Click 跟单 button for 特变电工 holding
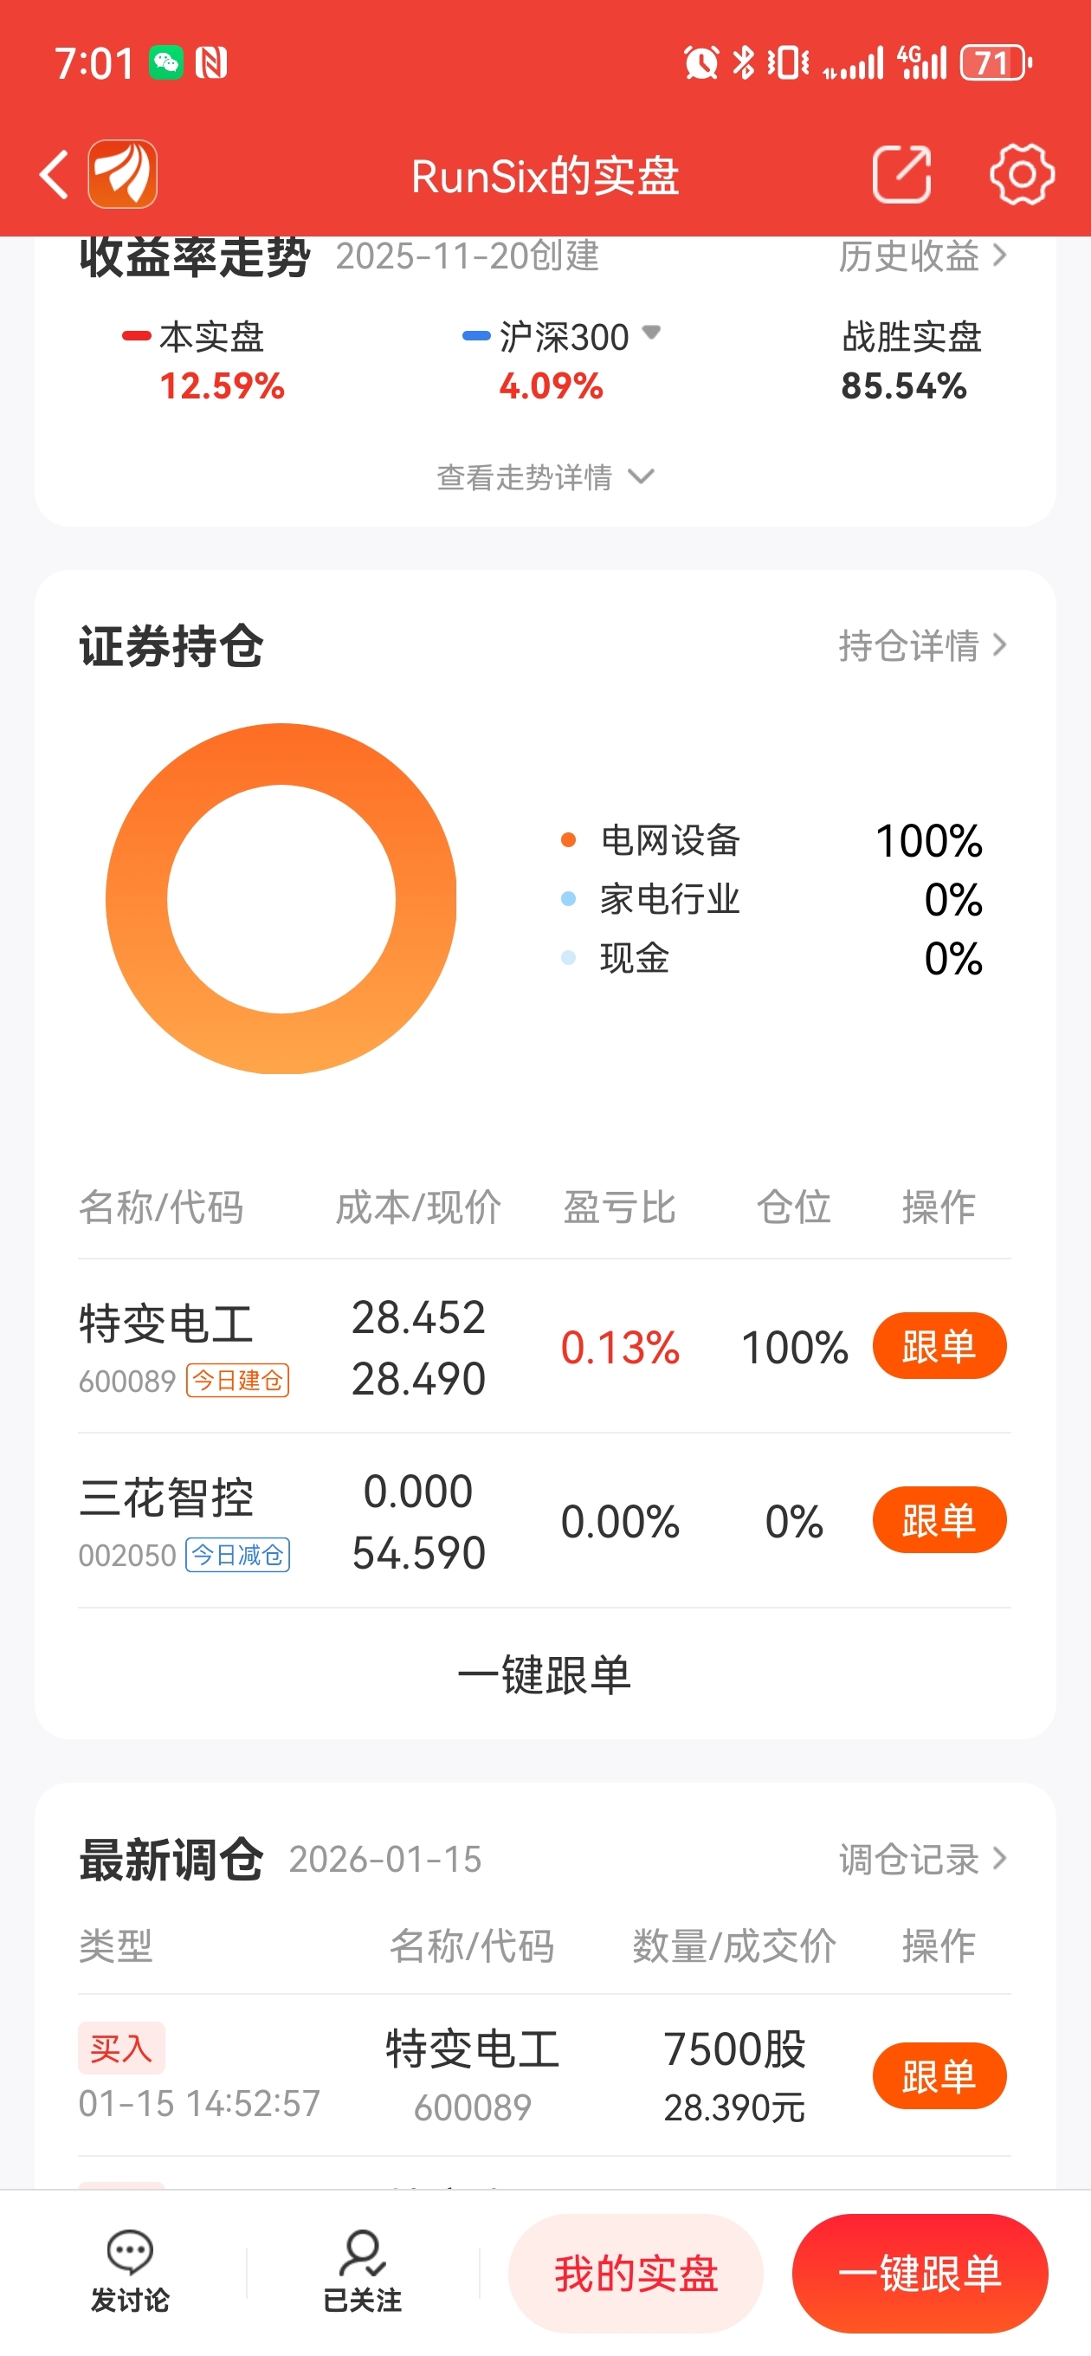This screenshot has height=2356, width=1091. coord(939,1345)
